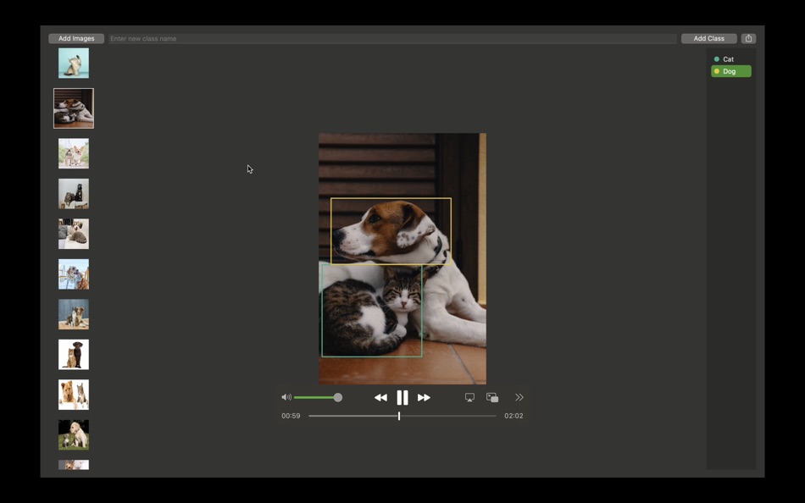Enable picture-in-picture mode
805x503 pixels.
coord(492,397)
